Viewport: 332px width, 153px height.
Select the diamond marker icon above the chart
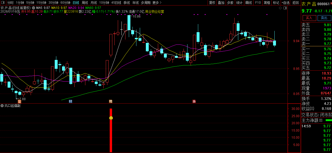280,8
